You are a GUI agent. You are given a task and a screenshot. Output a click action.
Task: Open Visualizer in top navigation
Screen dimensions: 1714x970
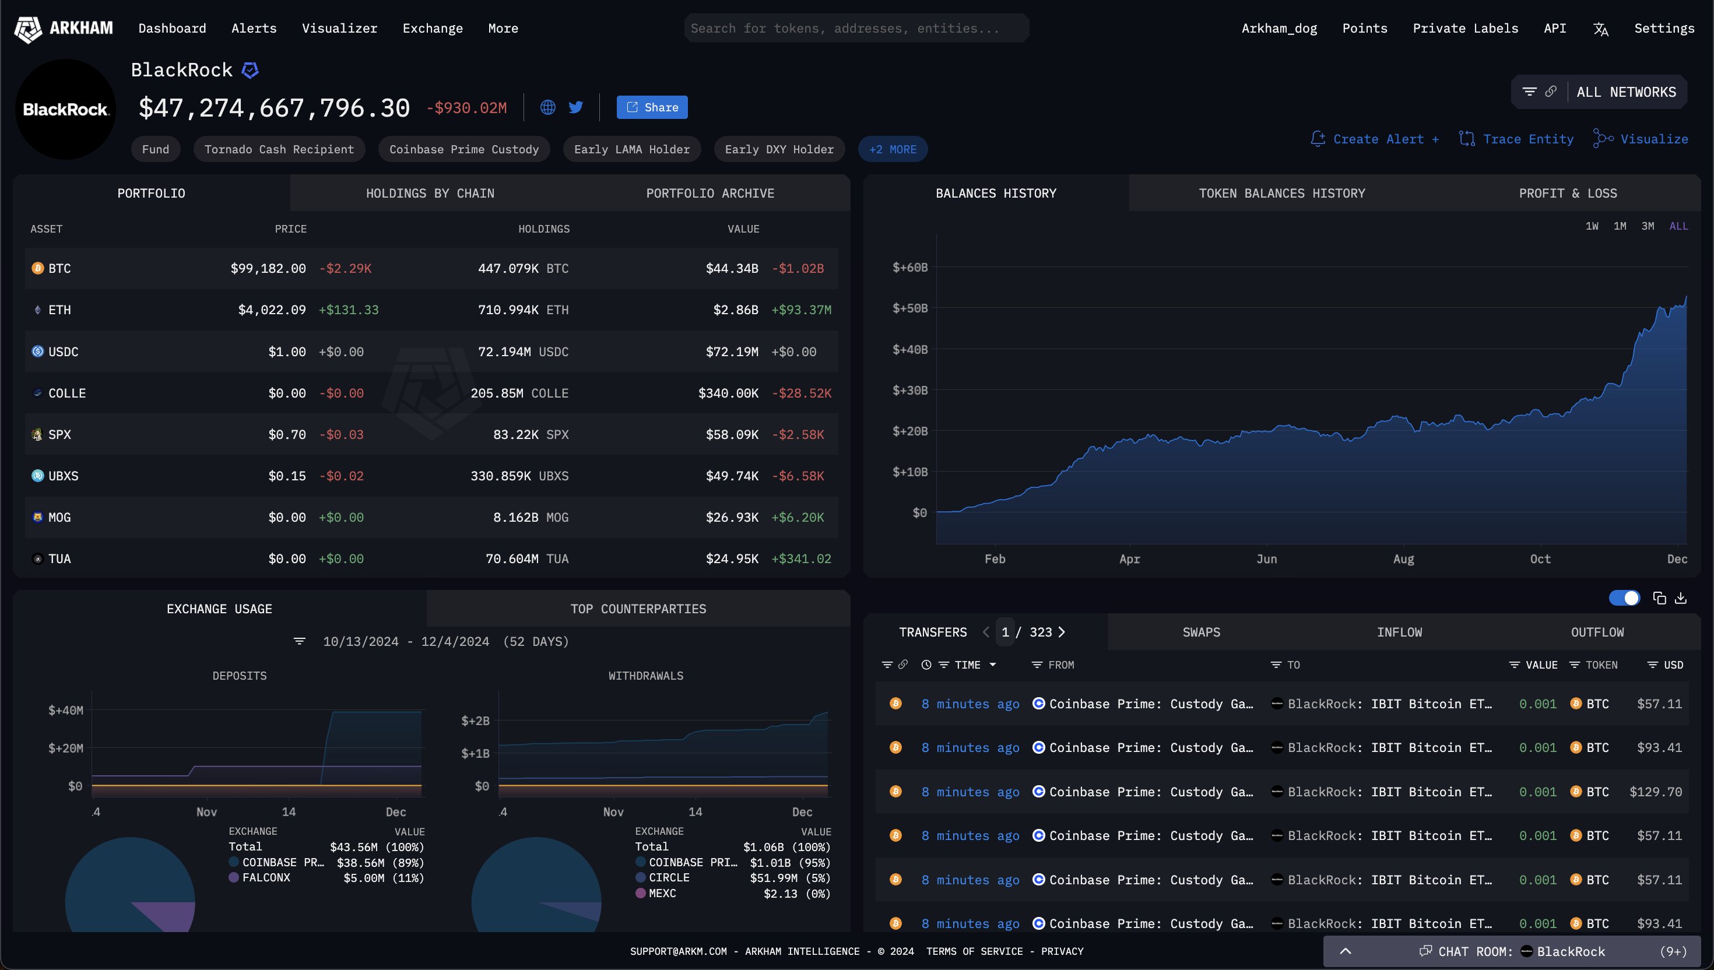click(x=339, y=29)
